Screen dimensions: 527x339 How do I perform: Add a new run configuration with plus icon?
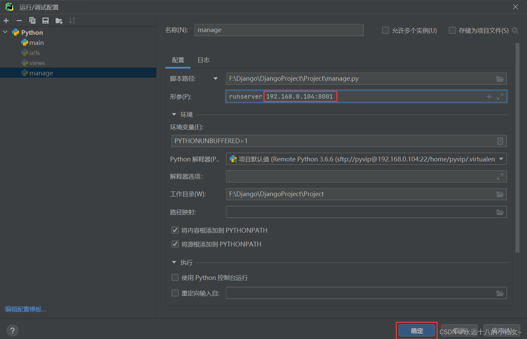click(x=6, y=21)
